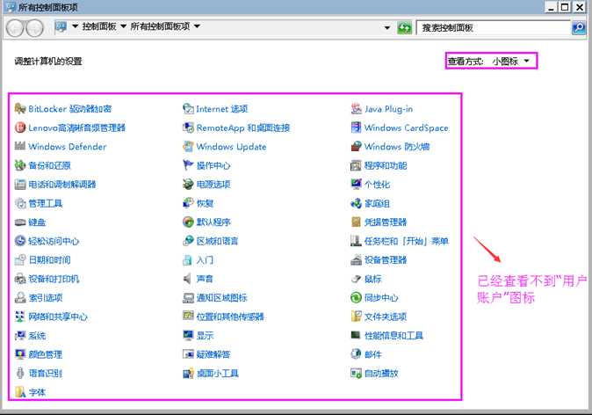Viewport: 592px width, 415px height.
Task: Open the 设备管理器 link
Action: 386,260
